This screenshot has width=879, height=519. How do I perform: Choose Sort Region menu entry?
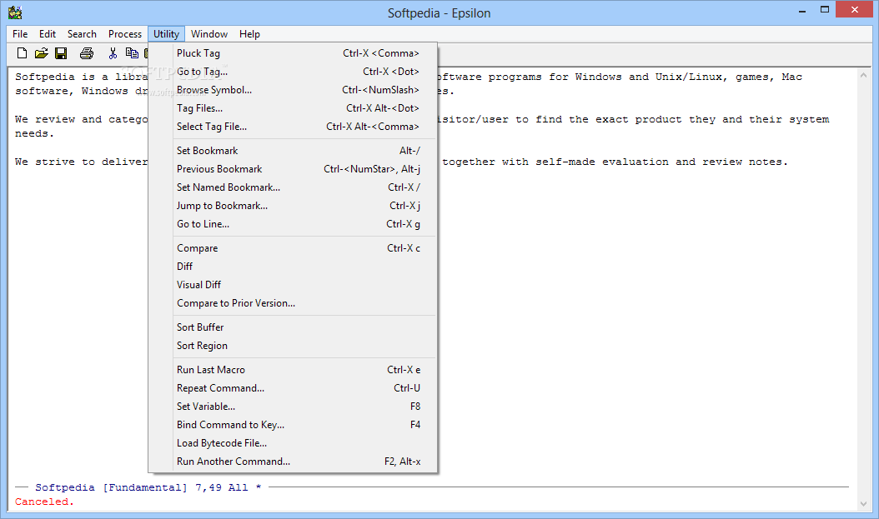click(x=293, y=346)
